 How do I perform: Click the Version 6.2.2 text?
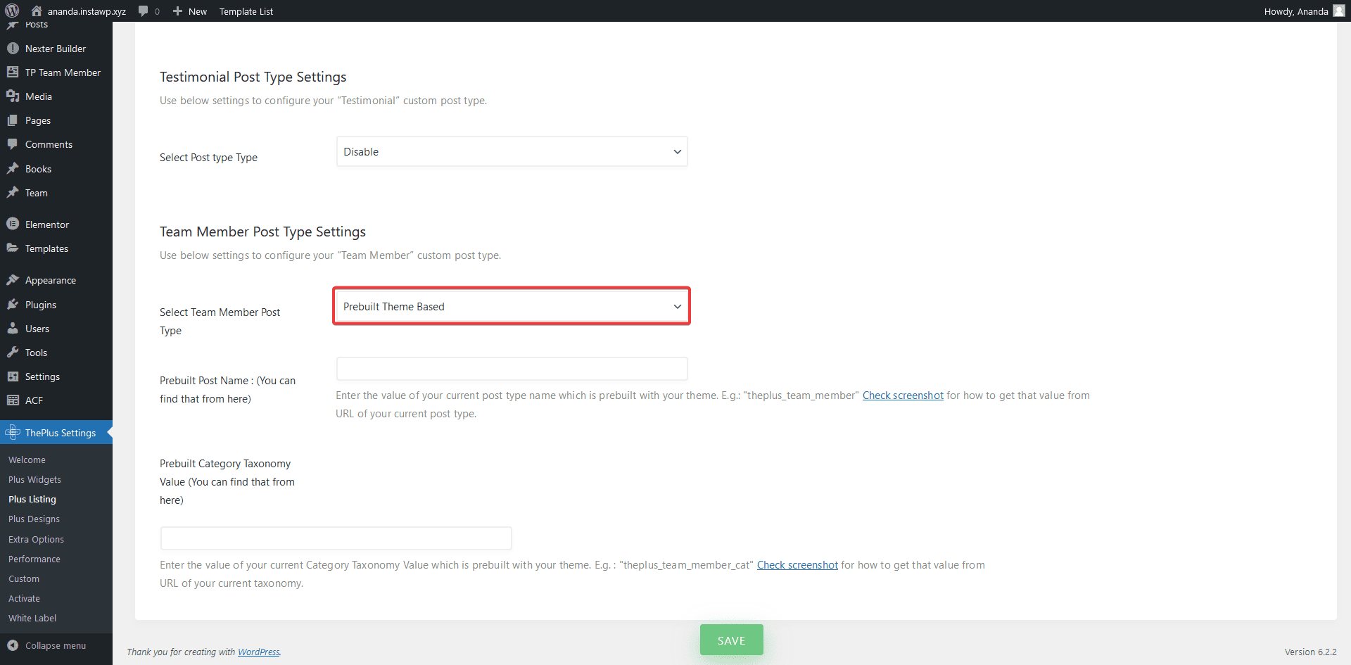(1310, 652)
